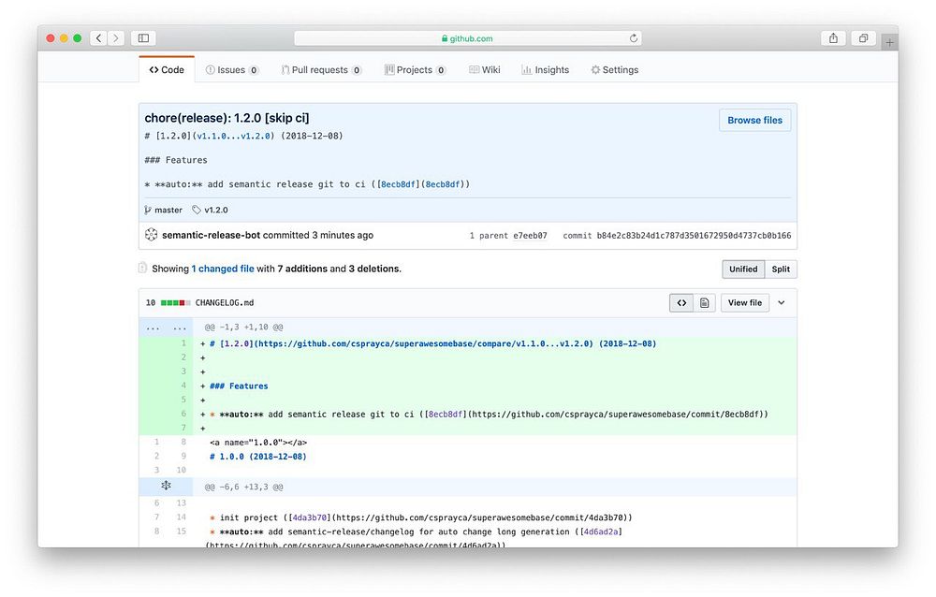Switch diff to Split view

tap(781, 269)
